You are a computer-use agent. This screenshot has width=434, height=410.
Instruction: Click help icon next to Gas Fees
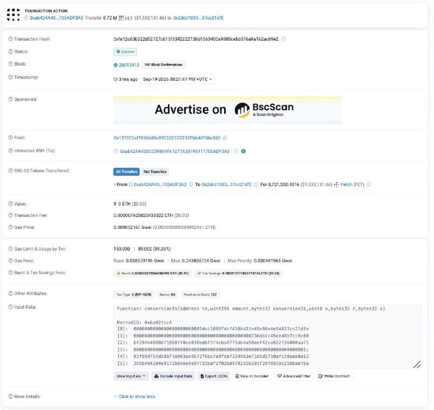click(10, 261)
